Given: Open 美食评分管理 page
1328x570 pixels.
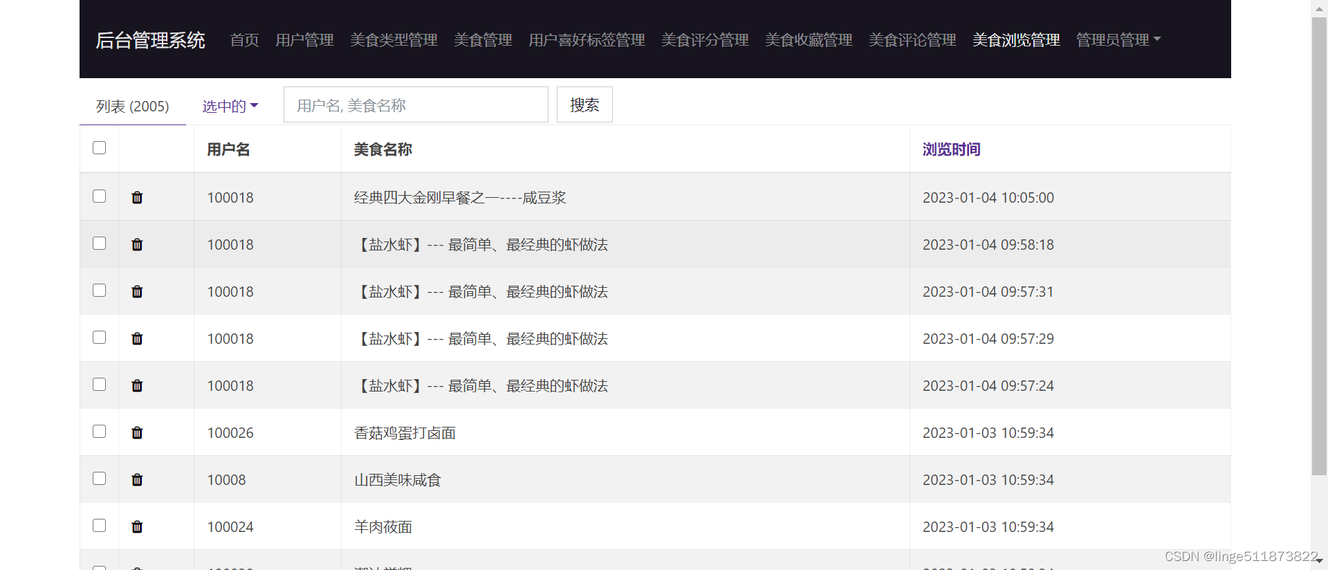Looking at the screenshot, I should point(705,40).
